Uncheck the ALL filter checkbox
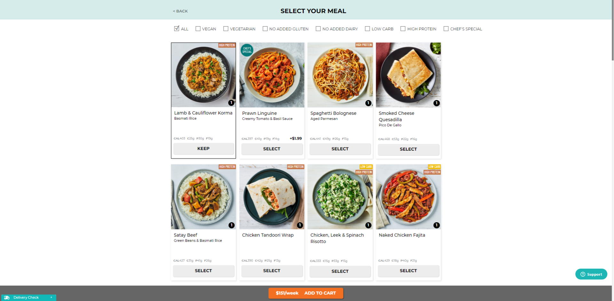The width and height of the screenshot is (614, 301). [x=177, y=28]
